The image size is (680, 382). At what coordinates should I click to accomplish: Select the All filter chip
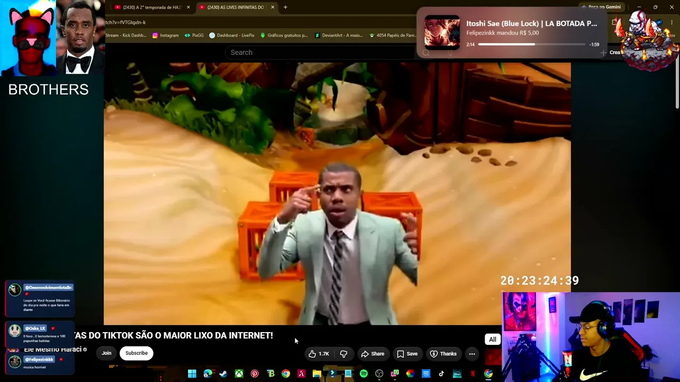(492, 340)
